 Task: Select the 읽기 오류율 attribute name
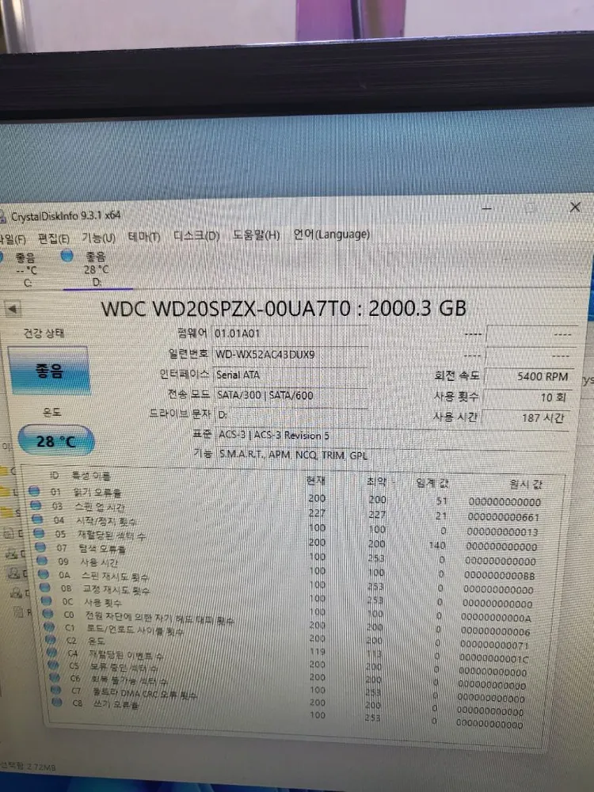[97, 493]
